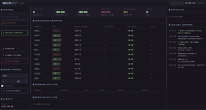
Task: Focus the symbol field containing AALP
Action: click(x=15, y=76)
